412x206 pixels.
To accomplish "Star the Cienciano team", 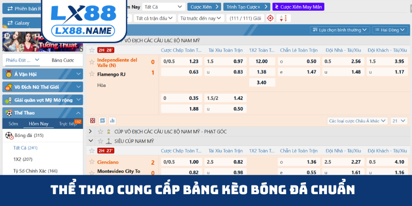I will click(92, 162).
